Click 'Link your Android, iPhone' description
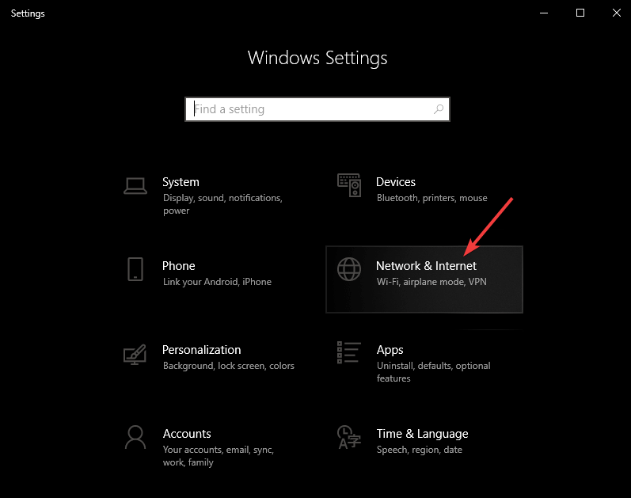This screenshot has width=631, height=498. [x=217, y=282]
